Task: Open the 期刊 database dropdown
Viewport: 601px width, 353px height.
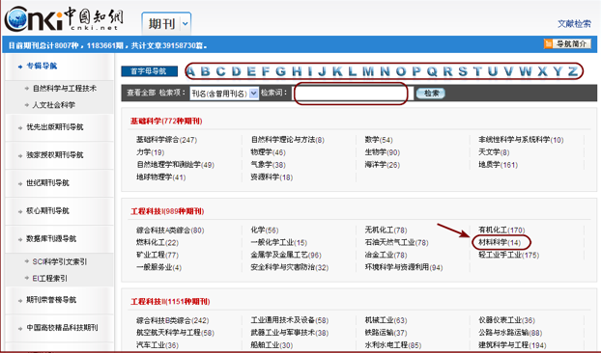Action: coord(186,24)
